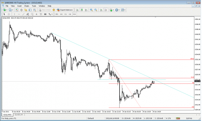Screen dimensions: 202x121
Task: Click the Default profile in status bar
Action: 91,118
